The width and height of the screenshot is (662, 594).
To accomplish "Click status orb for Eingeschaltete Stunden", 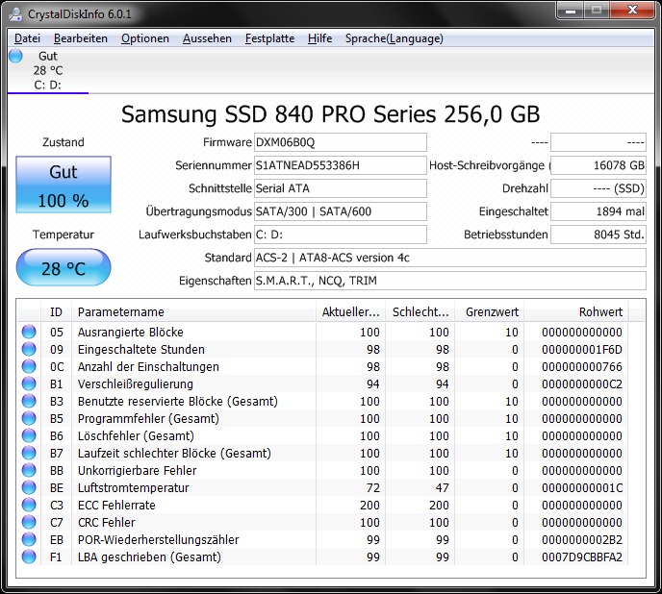I will pos(29,349).
